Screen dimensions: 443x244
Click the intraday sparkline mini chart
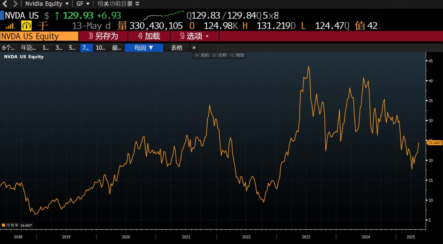(164, 15)
